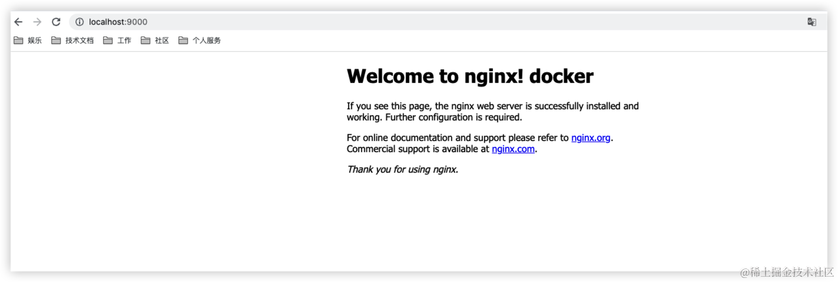Viewport: 838px width, 282px height.
Task: Open the 技术文档 bookmarks folder
Action: 72,41
